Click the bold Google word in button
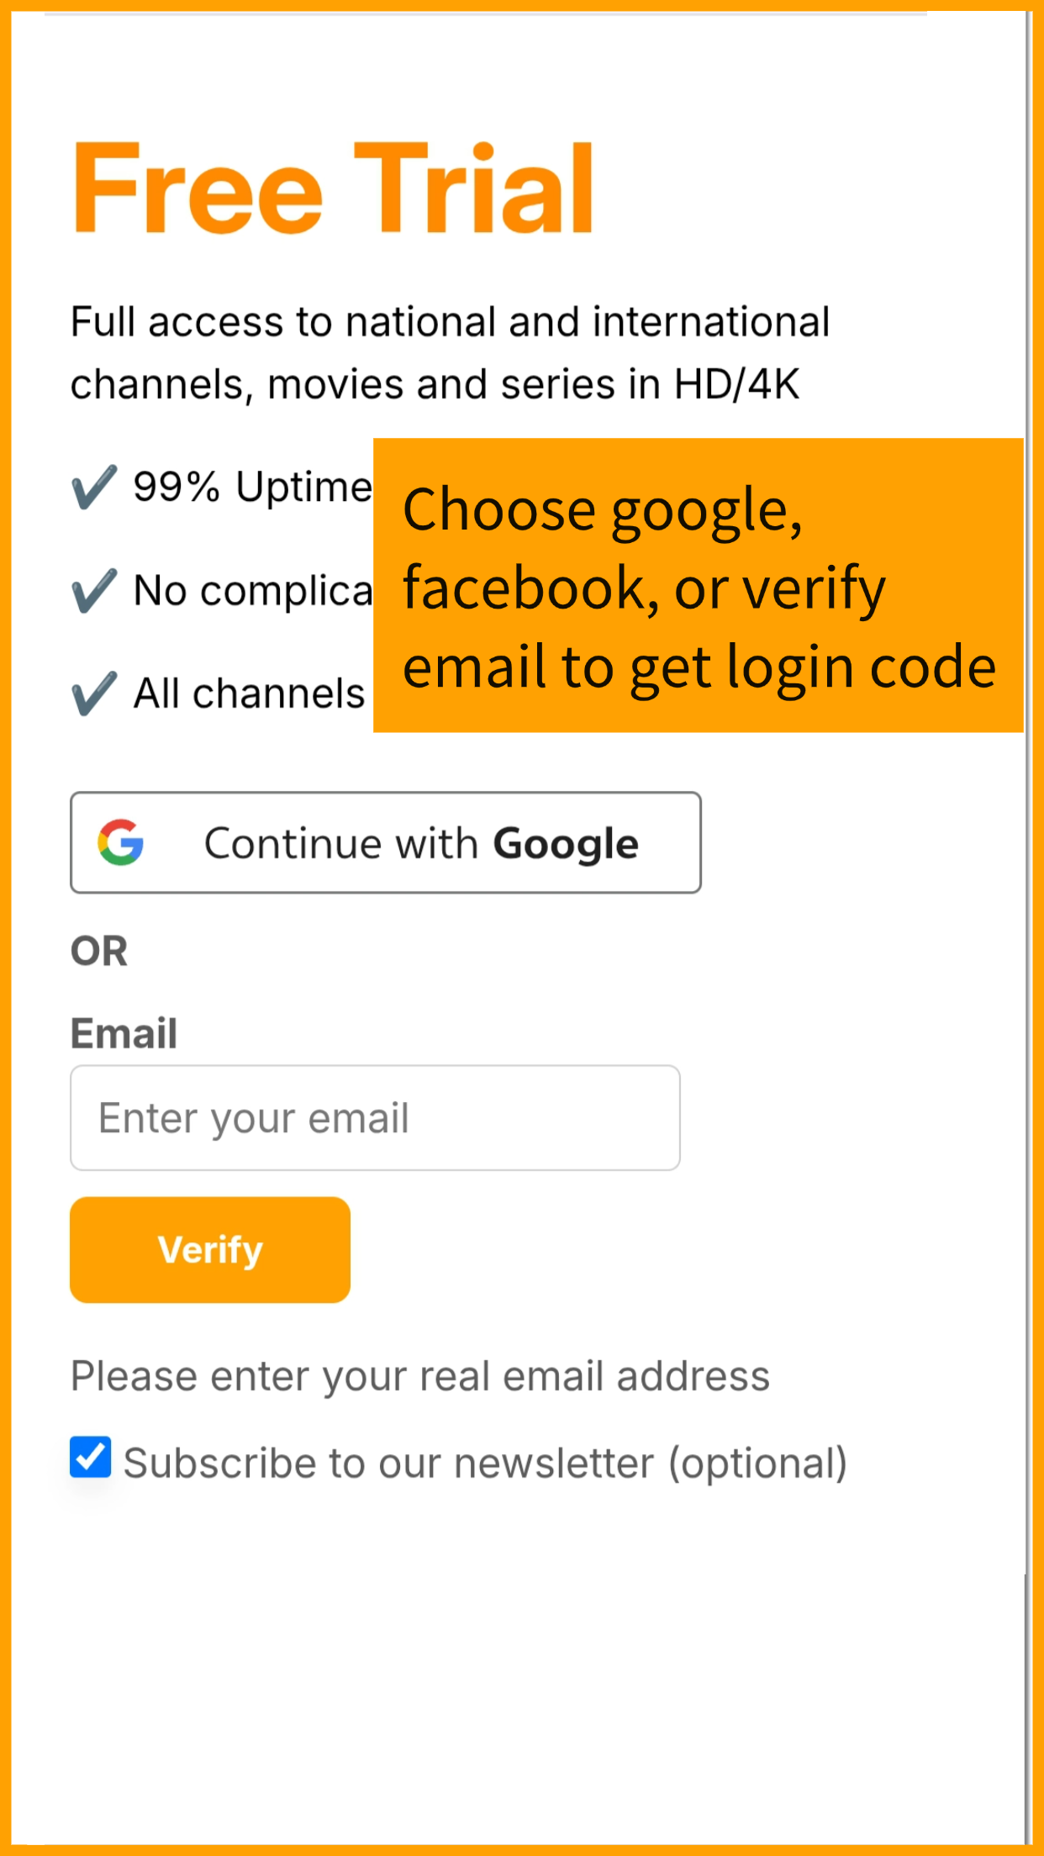The height and width of the screenshot is (1856, 1044). pos(566,844)
